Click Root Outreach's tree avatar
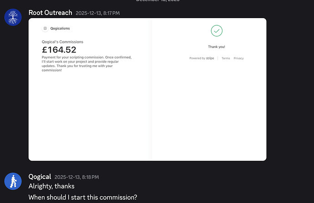The height and width of the screenshot is (203, 314). [13, 17]
